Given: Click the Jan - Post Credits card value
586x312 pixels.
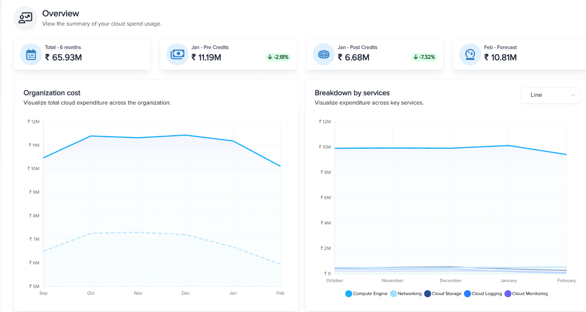Looking at the screenshot, I should (x=354, y=58).
